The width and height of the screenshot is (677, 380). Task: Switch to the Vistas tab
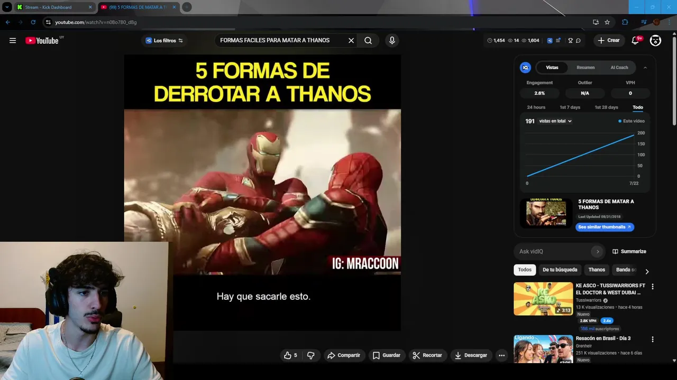click(x=552, y=68)
